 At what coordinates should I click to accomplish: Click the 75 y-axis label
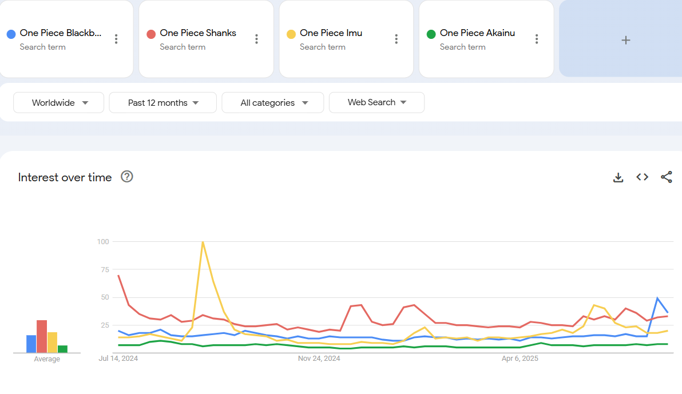(x=105, y=270)
